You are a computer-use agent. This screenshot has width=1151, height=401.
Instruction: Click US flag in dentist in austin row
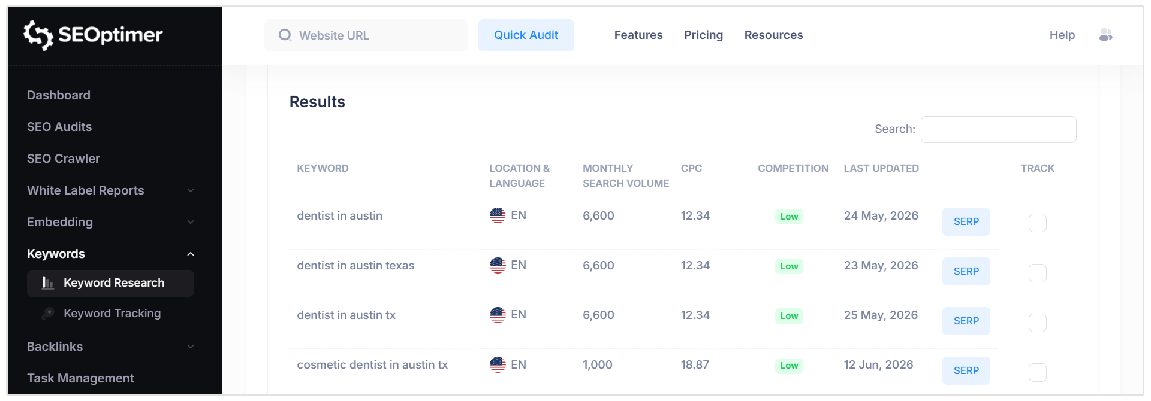pos(498,215)
